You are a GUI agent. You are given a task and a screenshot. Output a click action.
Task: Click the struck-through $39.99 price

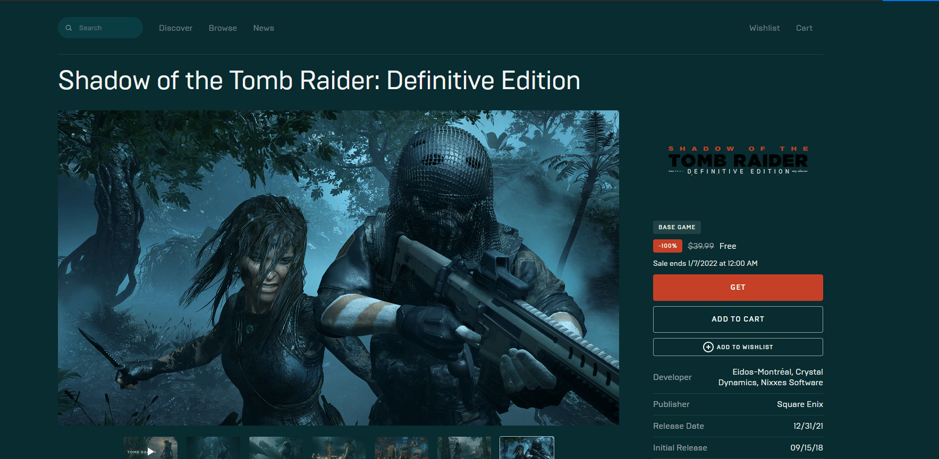pos(700,246)
